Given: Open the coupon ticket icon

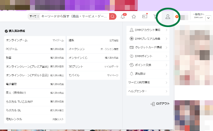Looking at the screenshot, I should click(x=145, y=16).
